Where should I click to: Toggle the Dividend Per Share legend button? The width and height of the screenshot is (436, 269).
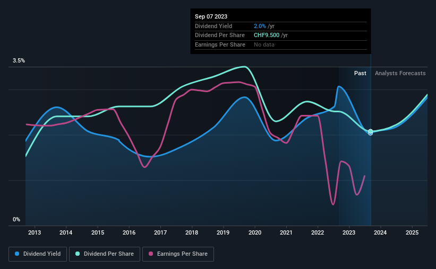(x=105, y=254)
